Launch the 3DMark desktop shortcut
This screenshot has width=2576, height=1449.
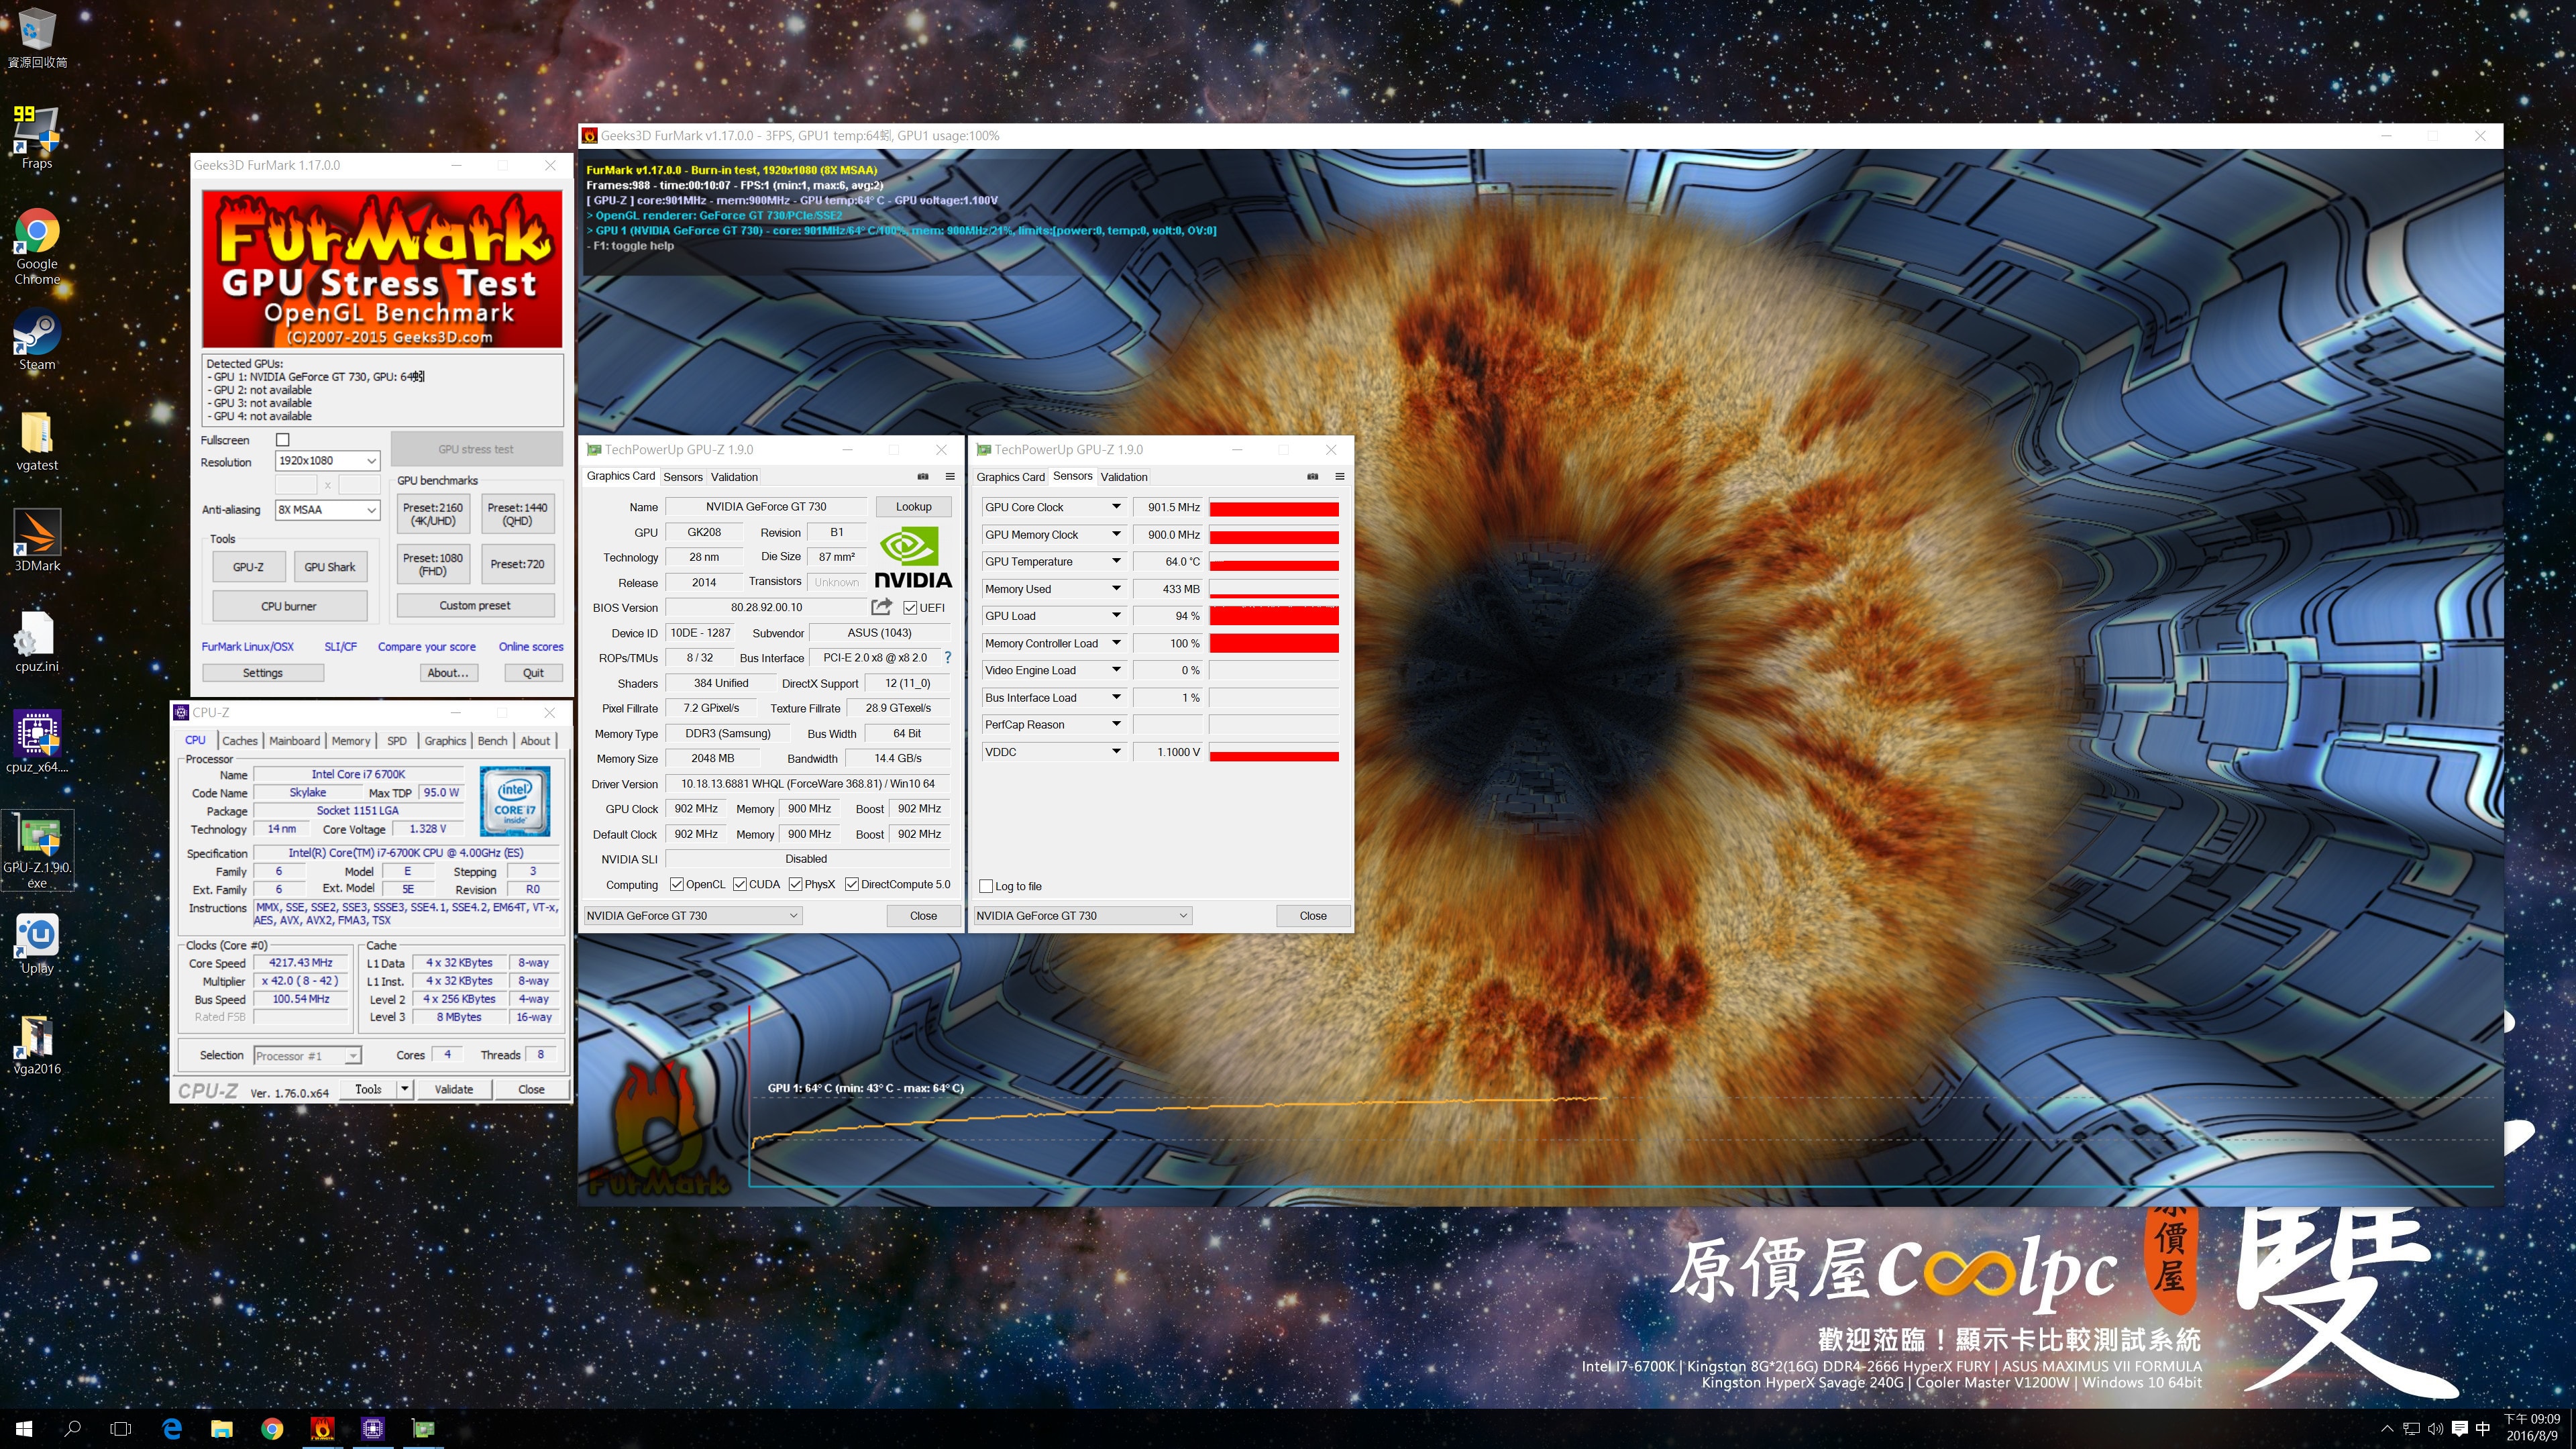click(x=37, y=541)
